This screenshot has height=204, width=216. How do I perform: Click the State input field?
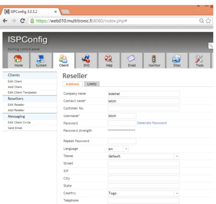(x=144, y=186)
